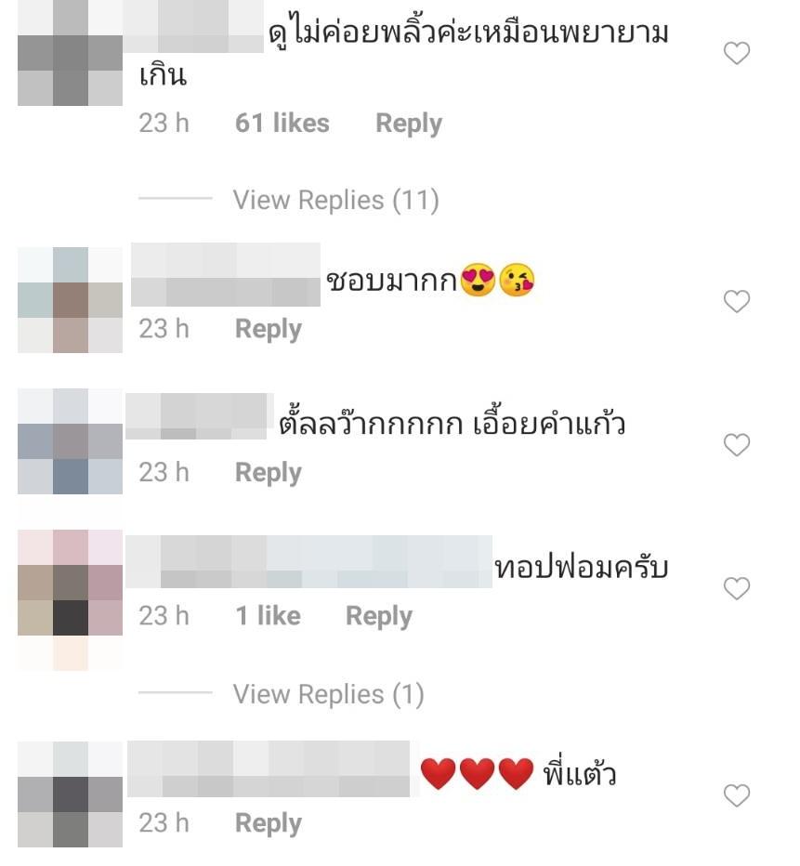Like the ตั้ลลว๊ากกกกก เอื้อยคำแก้ว comment
This screenshot has height=866, width=800.
click(x=737, y=444)
